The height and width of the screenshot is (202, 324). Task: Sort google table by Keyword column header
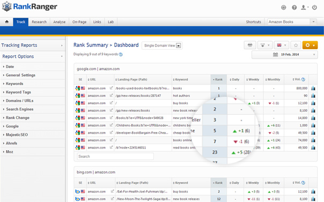(x=180, y=80)
